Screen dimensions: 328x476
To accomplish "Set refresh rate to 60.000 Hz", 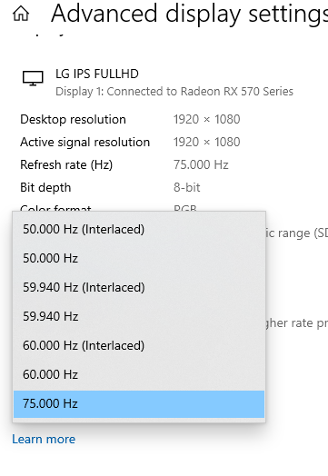I will 139,374.
